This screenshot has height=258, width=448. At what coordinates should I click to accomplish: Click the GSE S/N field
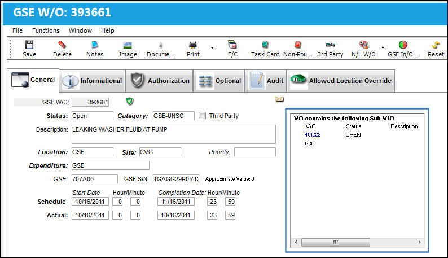click(x=176, y=179)
